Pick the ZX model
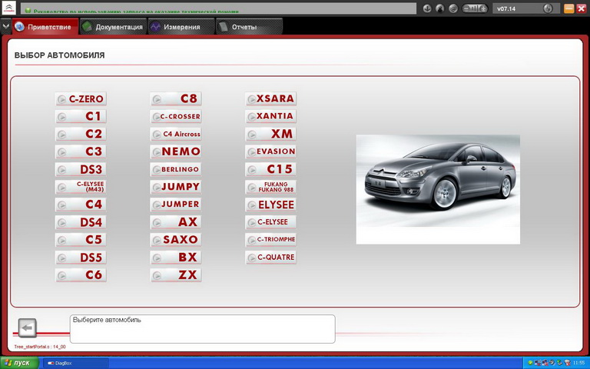 click(x=176, y=275)
